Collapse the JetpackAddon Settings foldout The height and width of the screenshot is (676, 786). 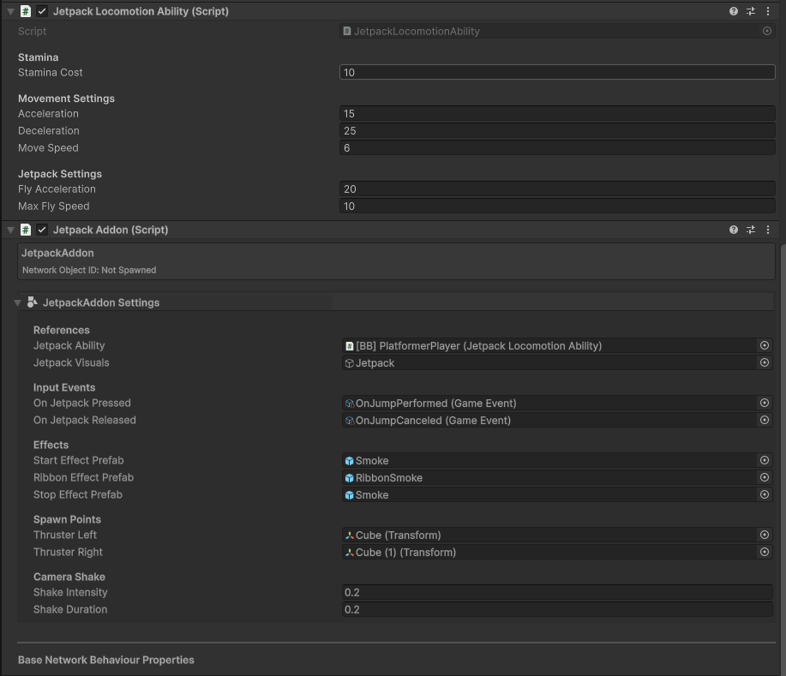(x=18, y=302)
